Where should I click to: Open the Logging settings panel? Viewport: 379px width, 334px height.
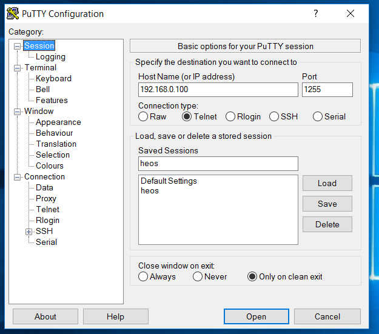(x=50, y=57)
